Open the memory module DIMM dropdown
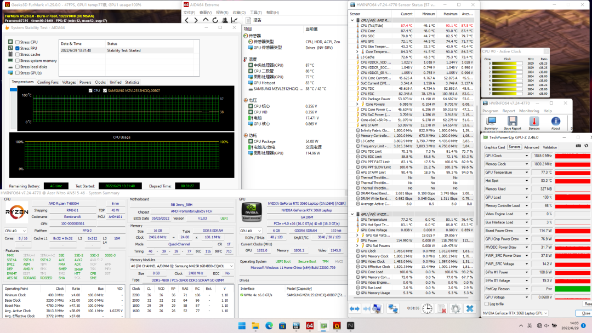This screenshot has width=592, height=333. 181,266
